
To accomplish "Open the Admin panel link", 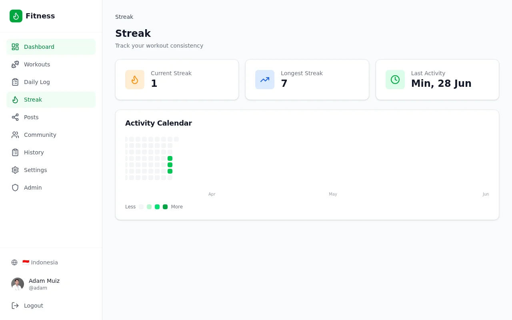I will (51, 188).
